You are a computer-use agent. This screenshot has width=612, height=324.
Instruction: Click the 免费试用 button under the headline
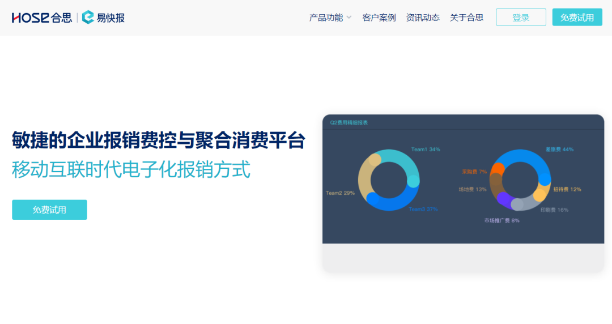(x=49, y=210)
